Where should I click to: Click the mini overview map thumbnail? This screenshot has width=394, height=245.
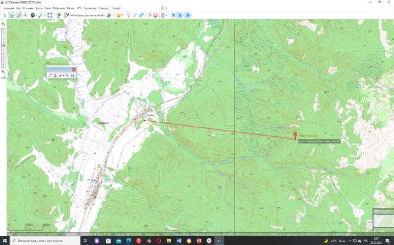coord(384,221)
